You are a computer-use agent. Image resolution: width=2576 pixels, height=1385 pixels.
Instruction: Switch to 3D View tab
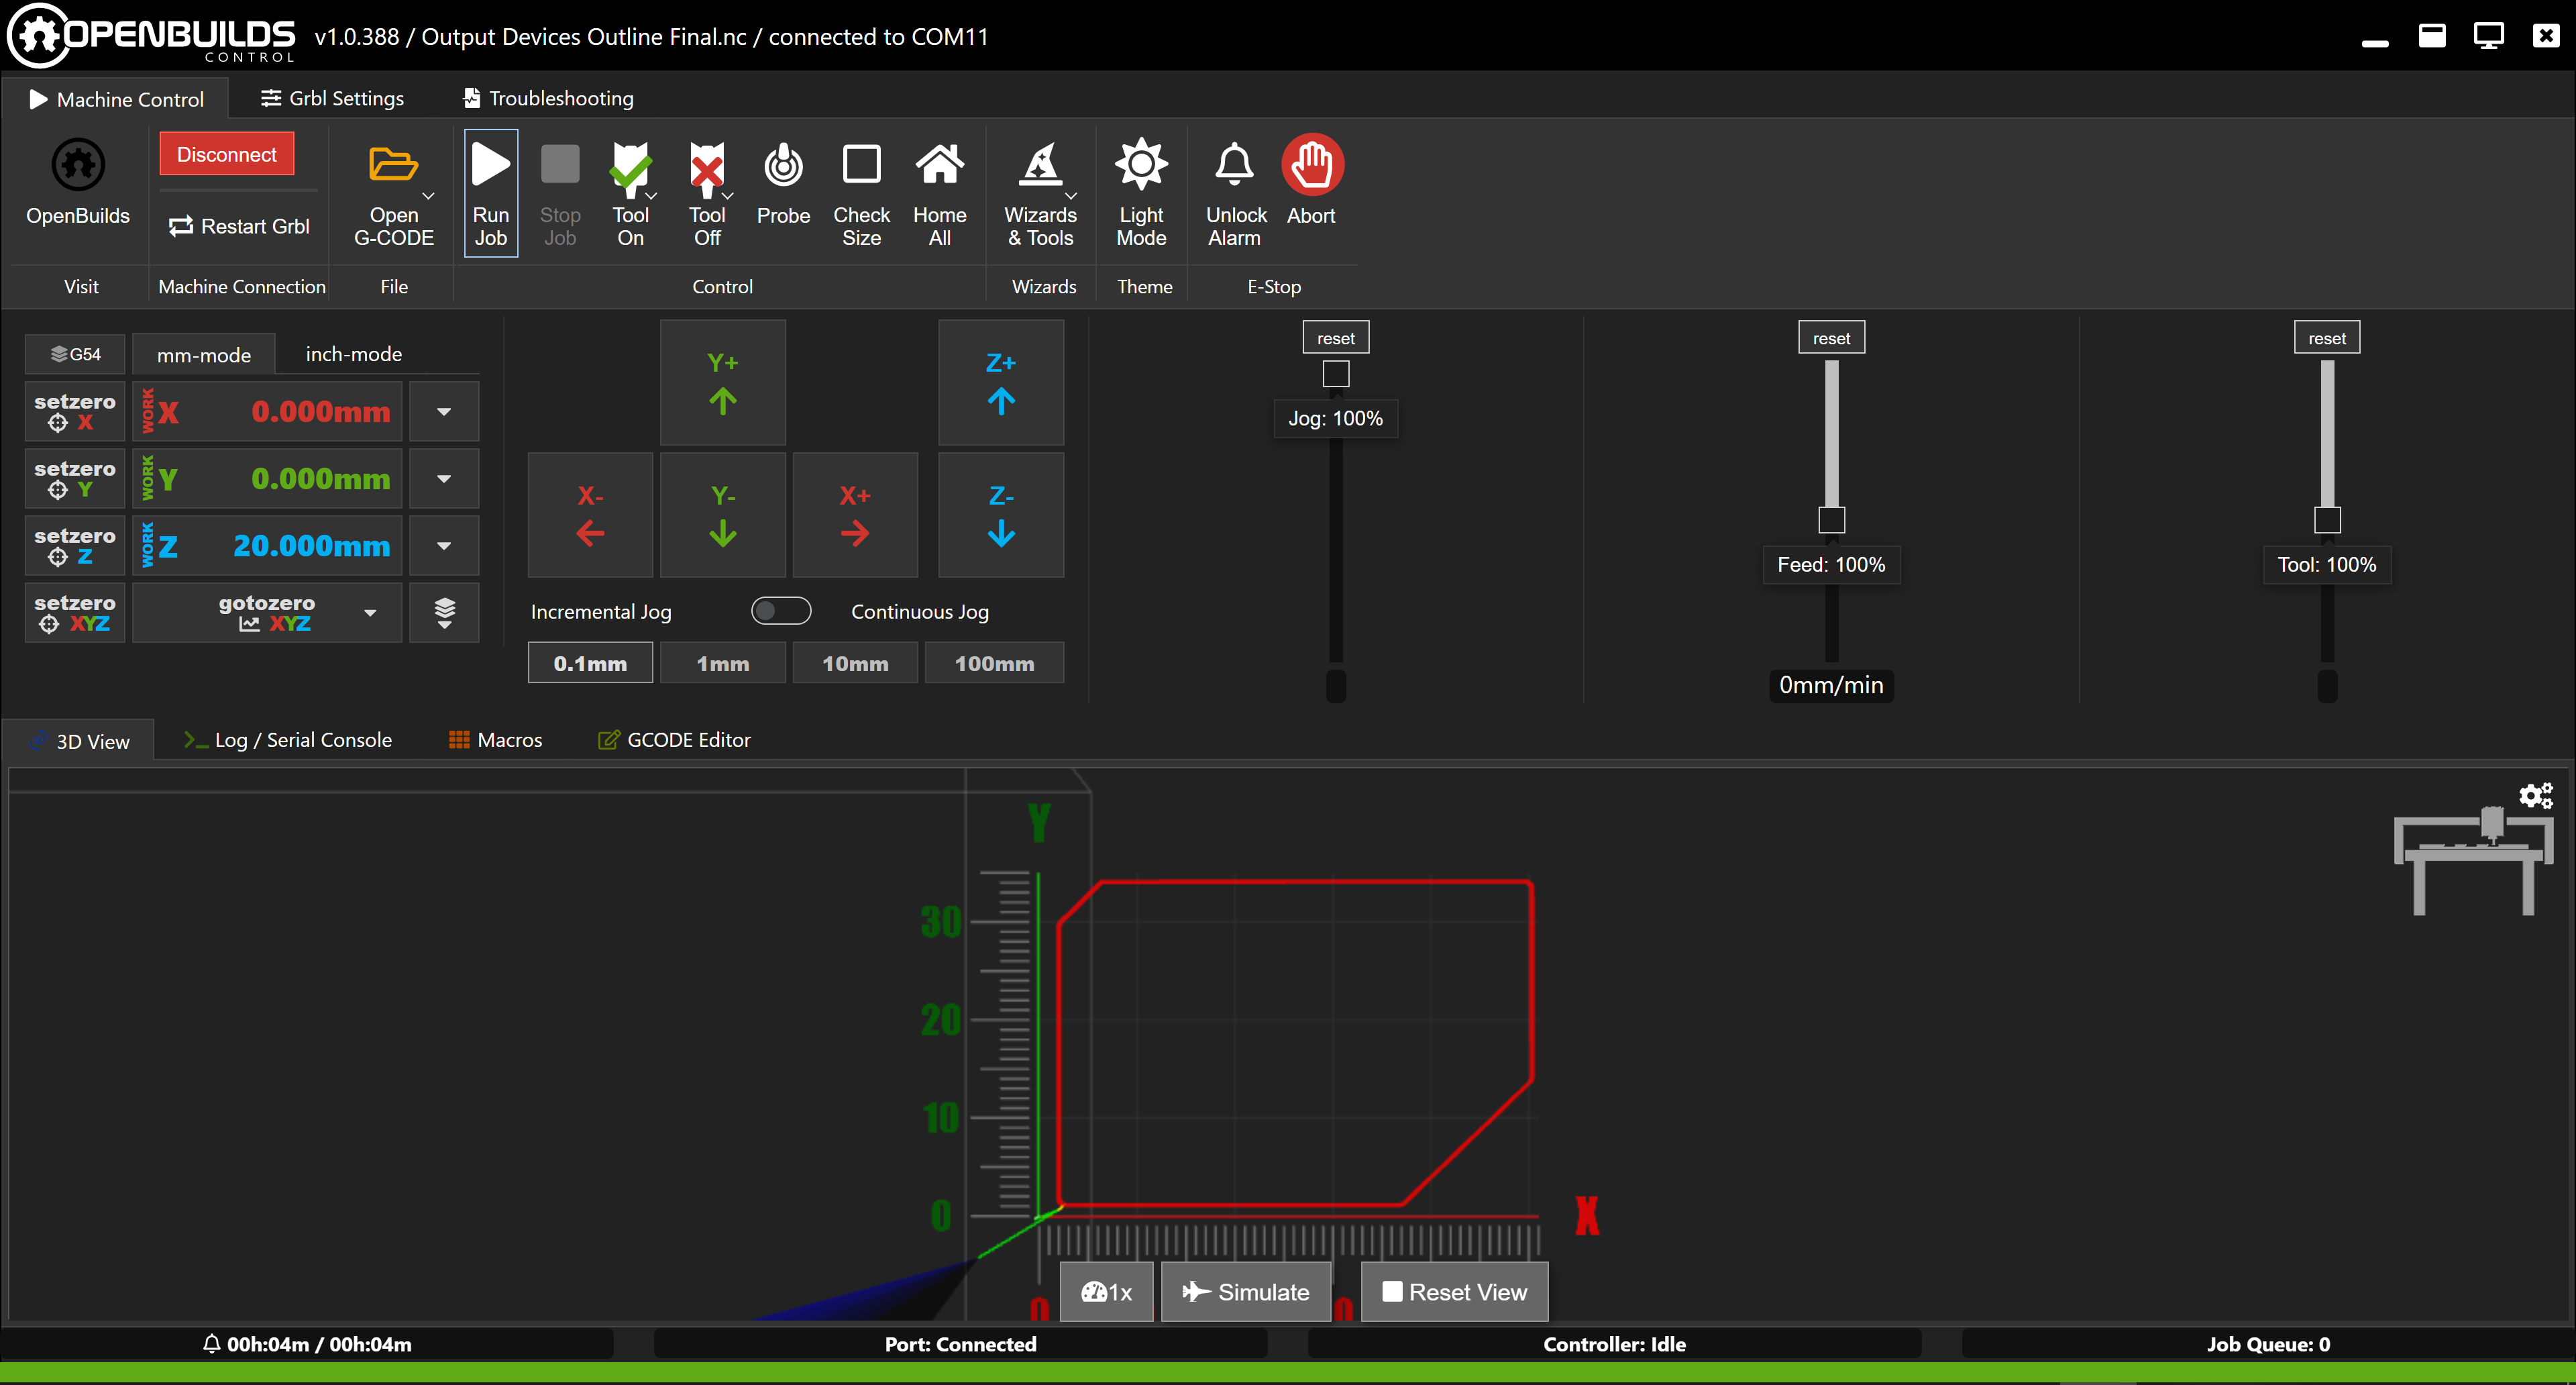tap(79, 741)
